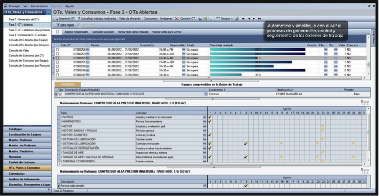Open Vales de almacén from toolbar
The width and height of the screenshot is (379, 196).
130,18
